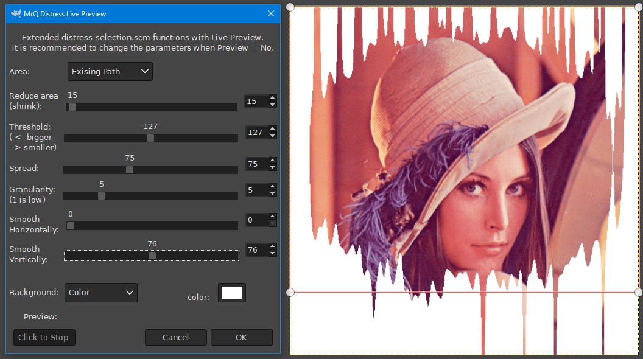Click the Smooth Horizontally field showing 0

coord(257,220)
